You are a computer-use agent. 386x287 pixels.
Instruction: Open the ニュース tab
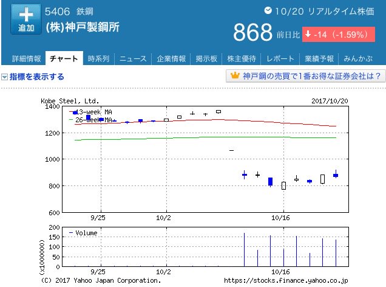coord(133,59)
